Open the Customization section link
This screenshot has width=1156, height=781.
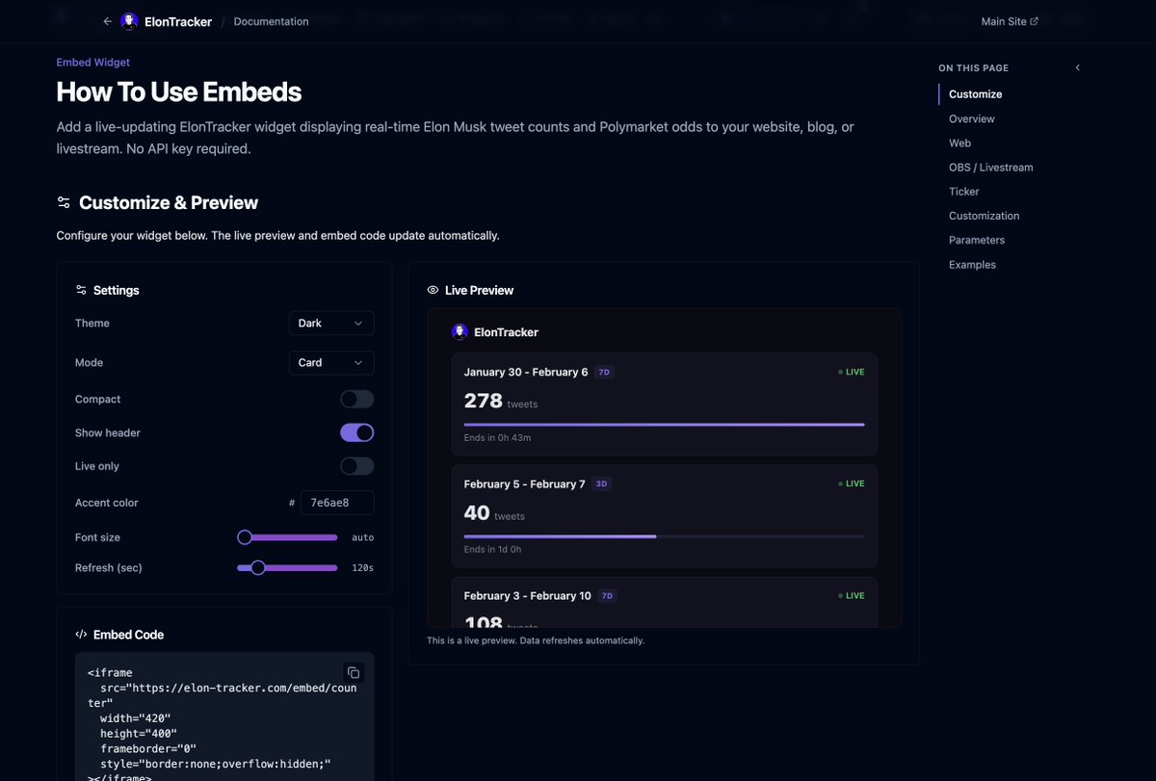(x=984, y=216)
